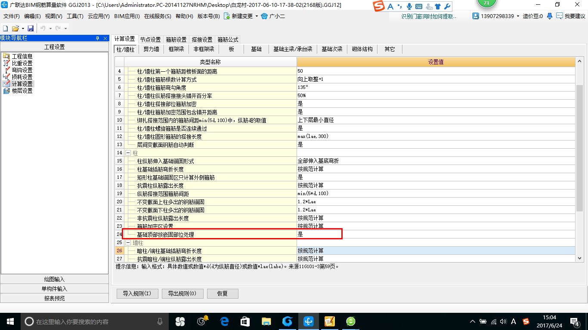This screenshot has height=330, width=588.
Task: Click the 导出规则(O) button
Action: pos(182,294)
